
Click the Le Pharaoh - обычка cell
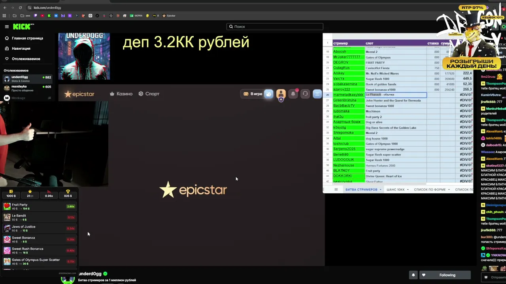click(x=396, y=95)
